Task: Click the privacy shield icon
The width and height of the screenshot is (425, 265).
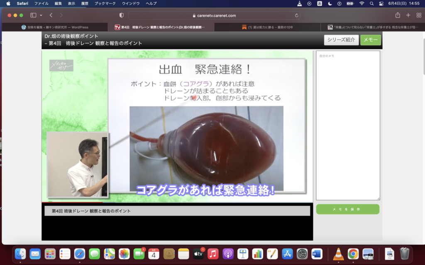Action: tap(122, 15)
